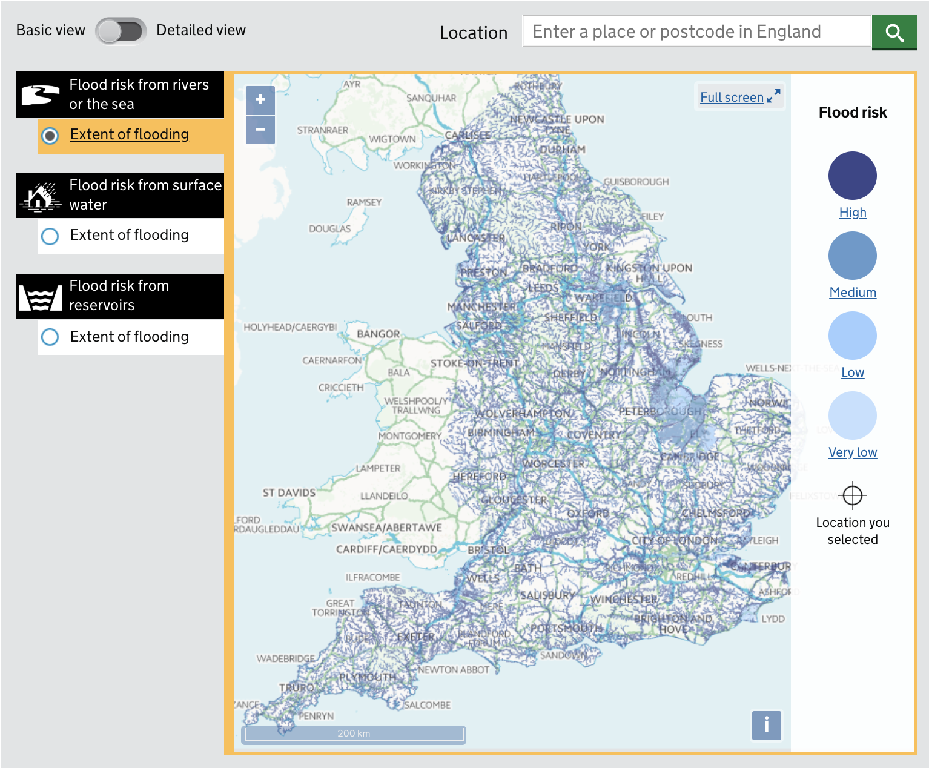Click into the place or postcode search field
Viewport: 929px width, 768px height.
[696, 31]
